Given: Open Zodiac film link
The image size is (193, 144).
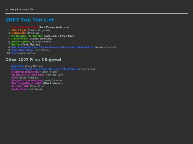Looking at the screenshot, I should coord(16,44).
